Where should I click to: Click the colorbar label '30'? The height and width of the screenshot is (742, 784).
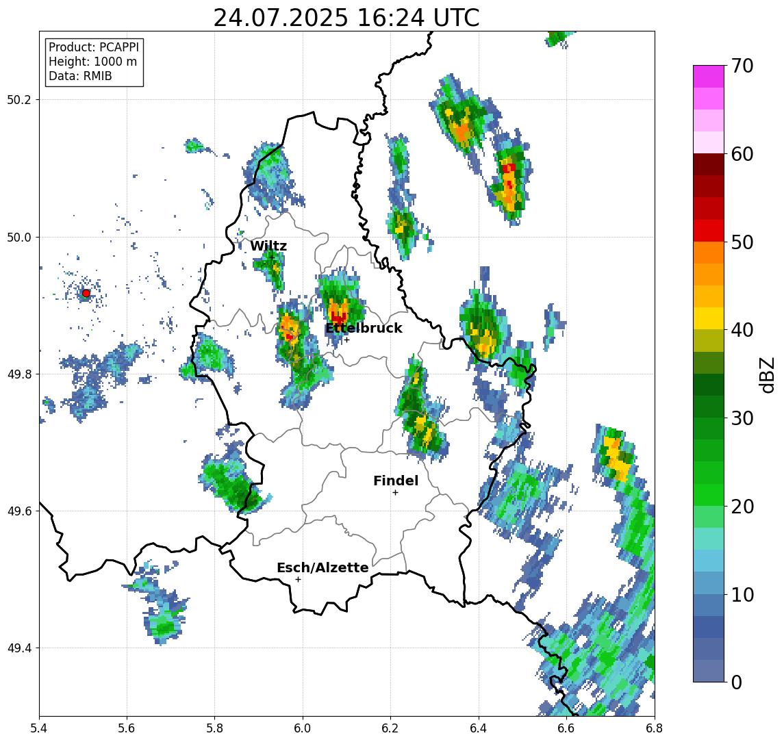[742, 418]
